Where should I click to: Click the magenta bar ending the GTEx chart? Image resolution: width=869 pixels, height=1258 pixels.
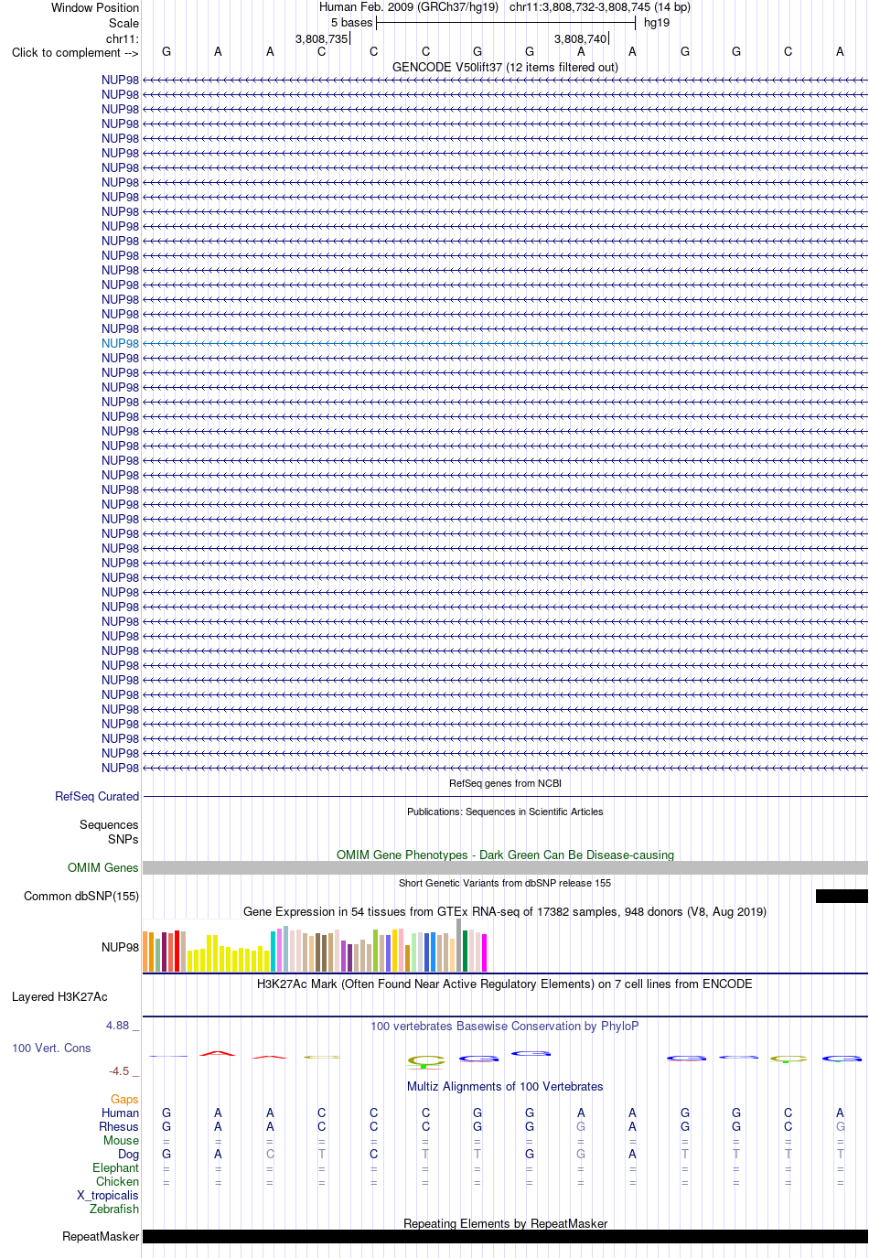pyautogui.click(x=485, y=952)
